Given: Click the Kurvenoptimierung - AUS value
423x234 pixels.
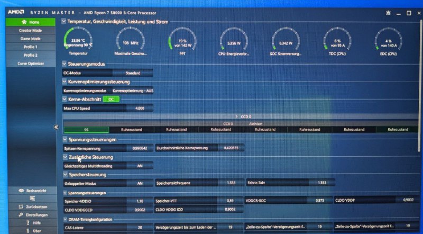Looking at the screenshot, I should tap(133, 91).
